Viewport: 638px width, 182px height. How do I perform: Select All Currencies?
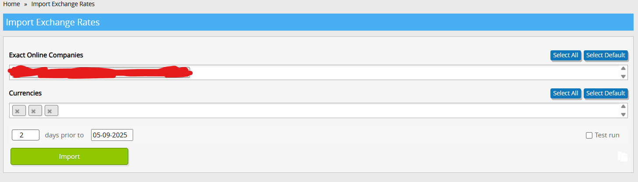click(x=566, y=93)
